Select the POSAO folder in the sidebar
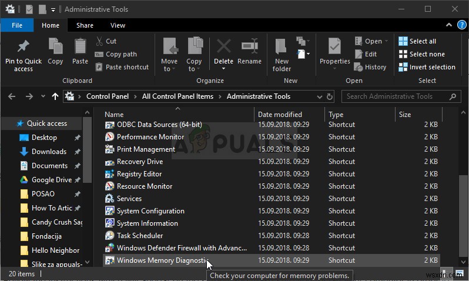469x281 pixels. tap(43, 194)
